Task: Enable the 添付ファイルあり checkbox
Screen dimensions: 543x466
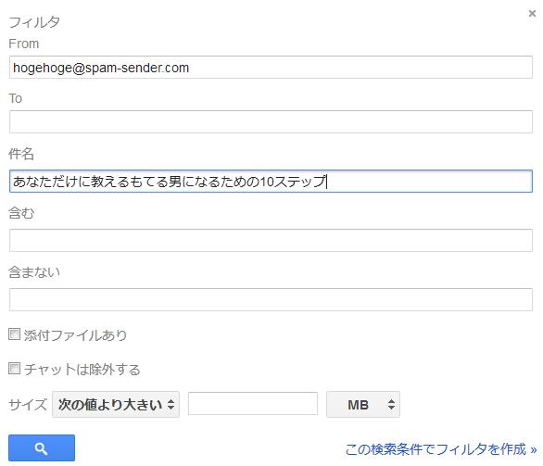Action: click(x=14, y=334)
